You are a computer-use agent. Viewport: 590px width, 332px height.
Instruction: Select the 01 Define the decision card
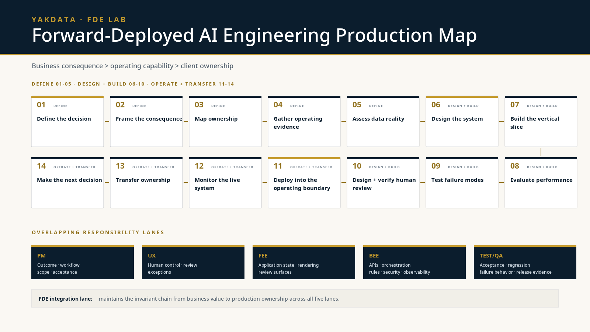pos(67,121)
